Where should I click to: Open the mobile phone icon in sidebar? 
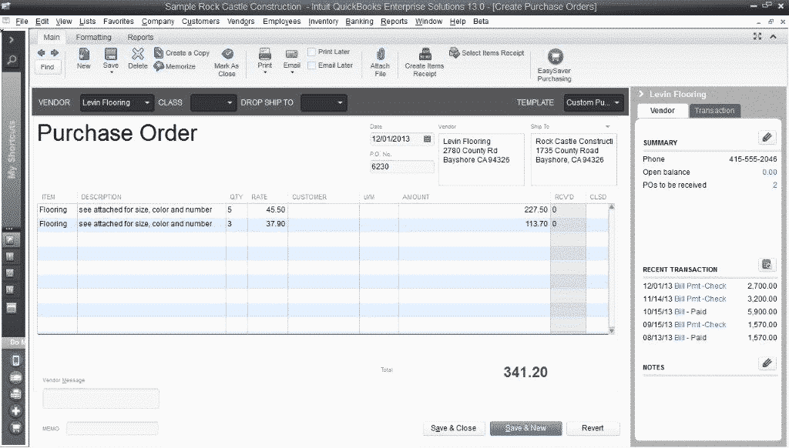(x=15, y=360)
